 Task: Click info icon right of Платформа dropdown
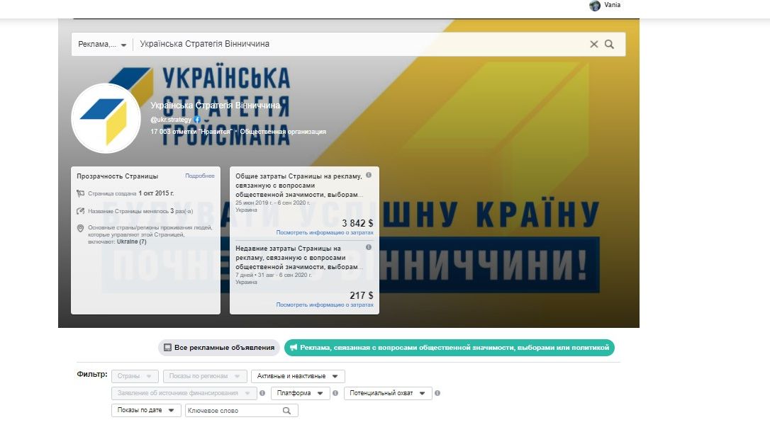click(x=335, y=393)
